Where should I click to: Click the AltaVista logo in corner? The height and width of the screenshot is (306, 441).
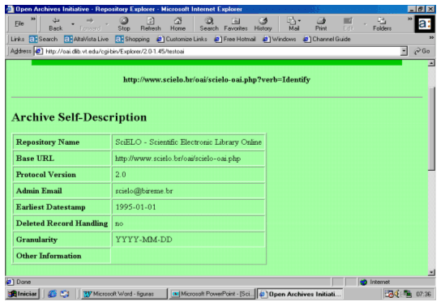pyautogui.click(x=425, y=24)
